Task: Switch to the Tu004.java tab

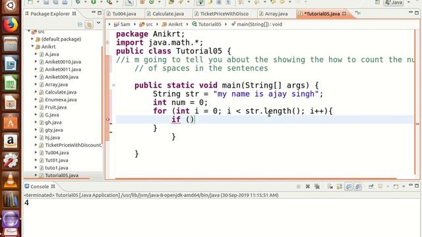Action: [x=121, y=14]
